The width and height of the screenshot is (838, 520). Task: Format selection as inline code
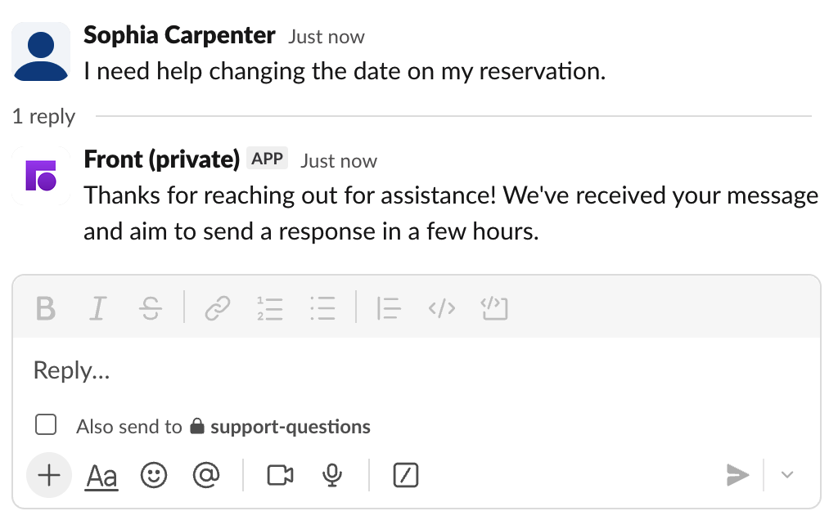click(441, 308)
